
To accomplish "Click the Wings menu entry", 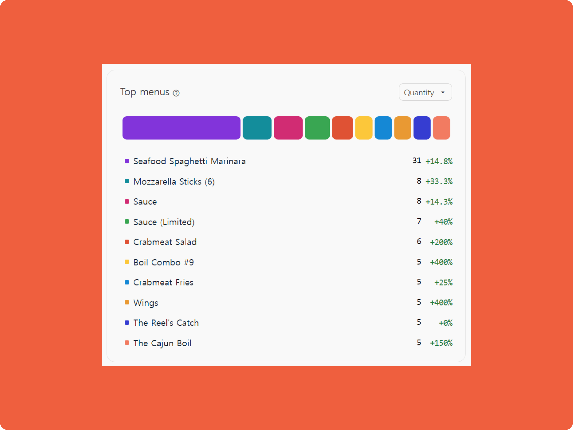I will tap(146, 303).
